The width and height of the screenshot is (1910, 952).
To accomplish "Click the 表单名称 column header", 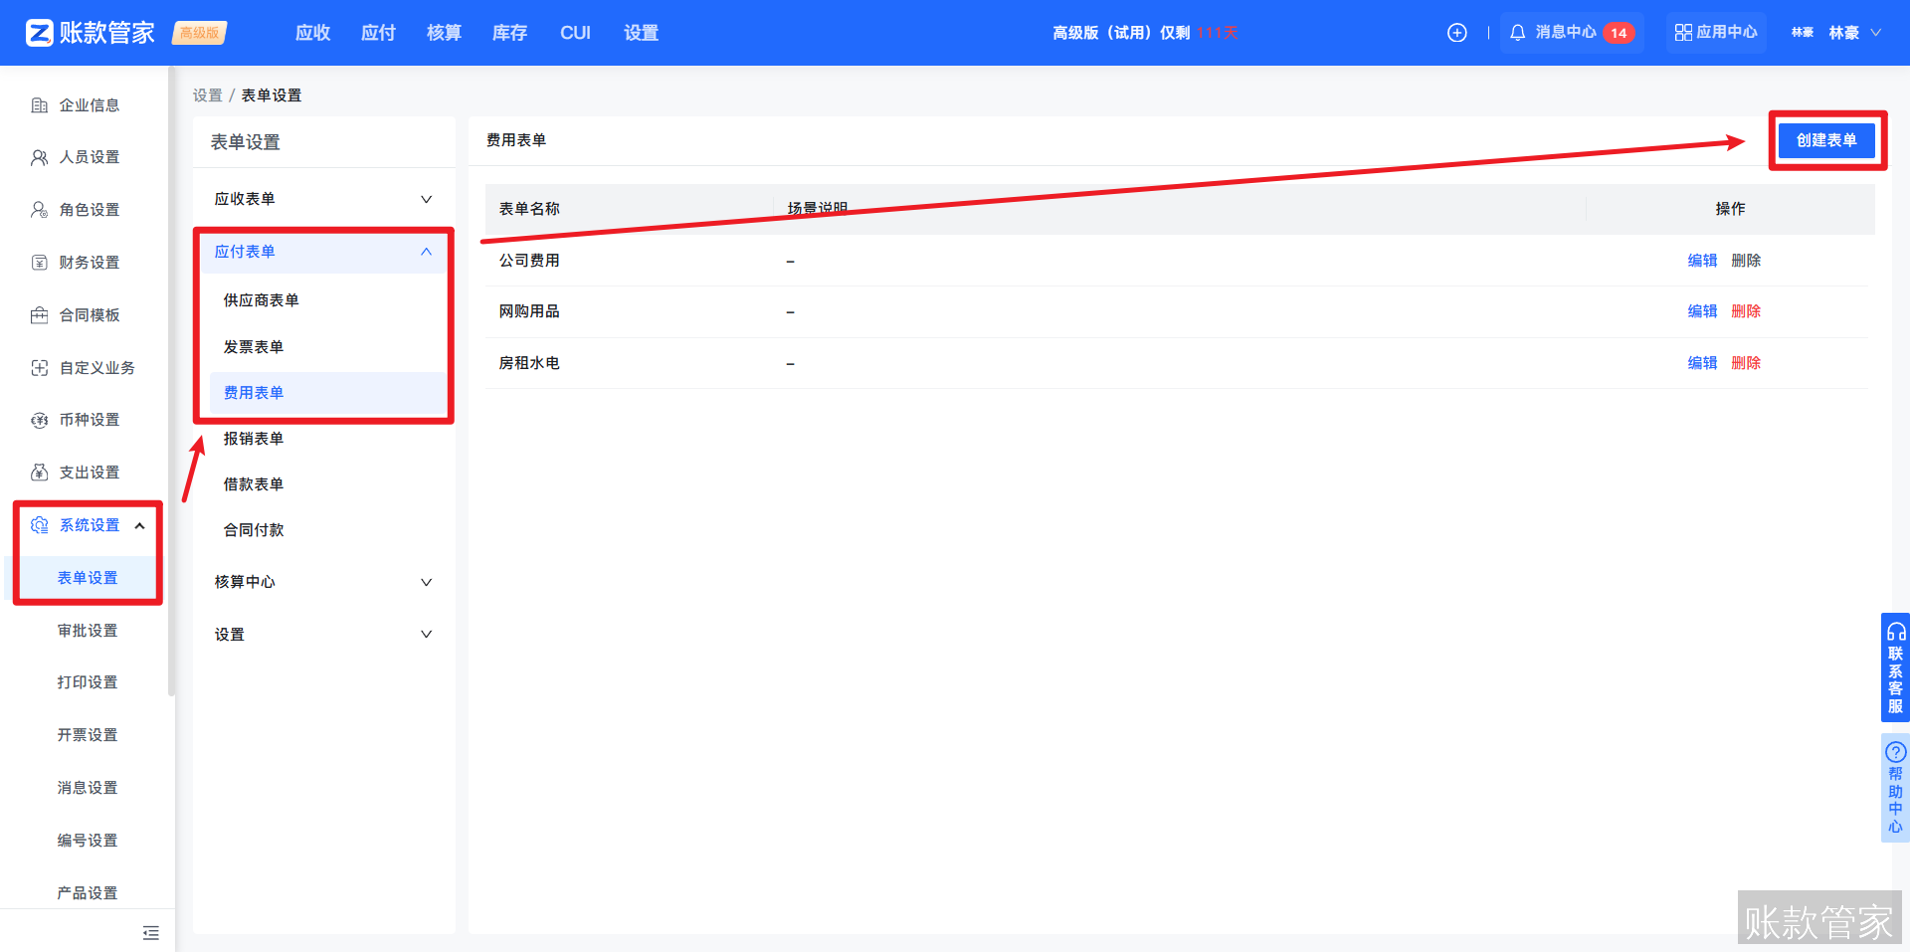I will [529, 209].
